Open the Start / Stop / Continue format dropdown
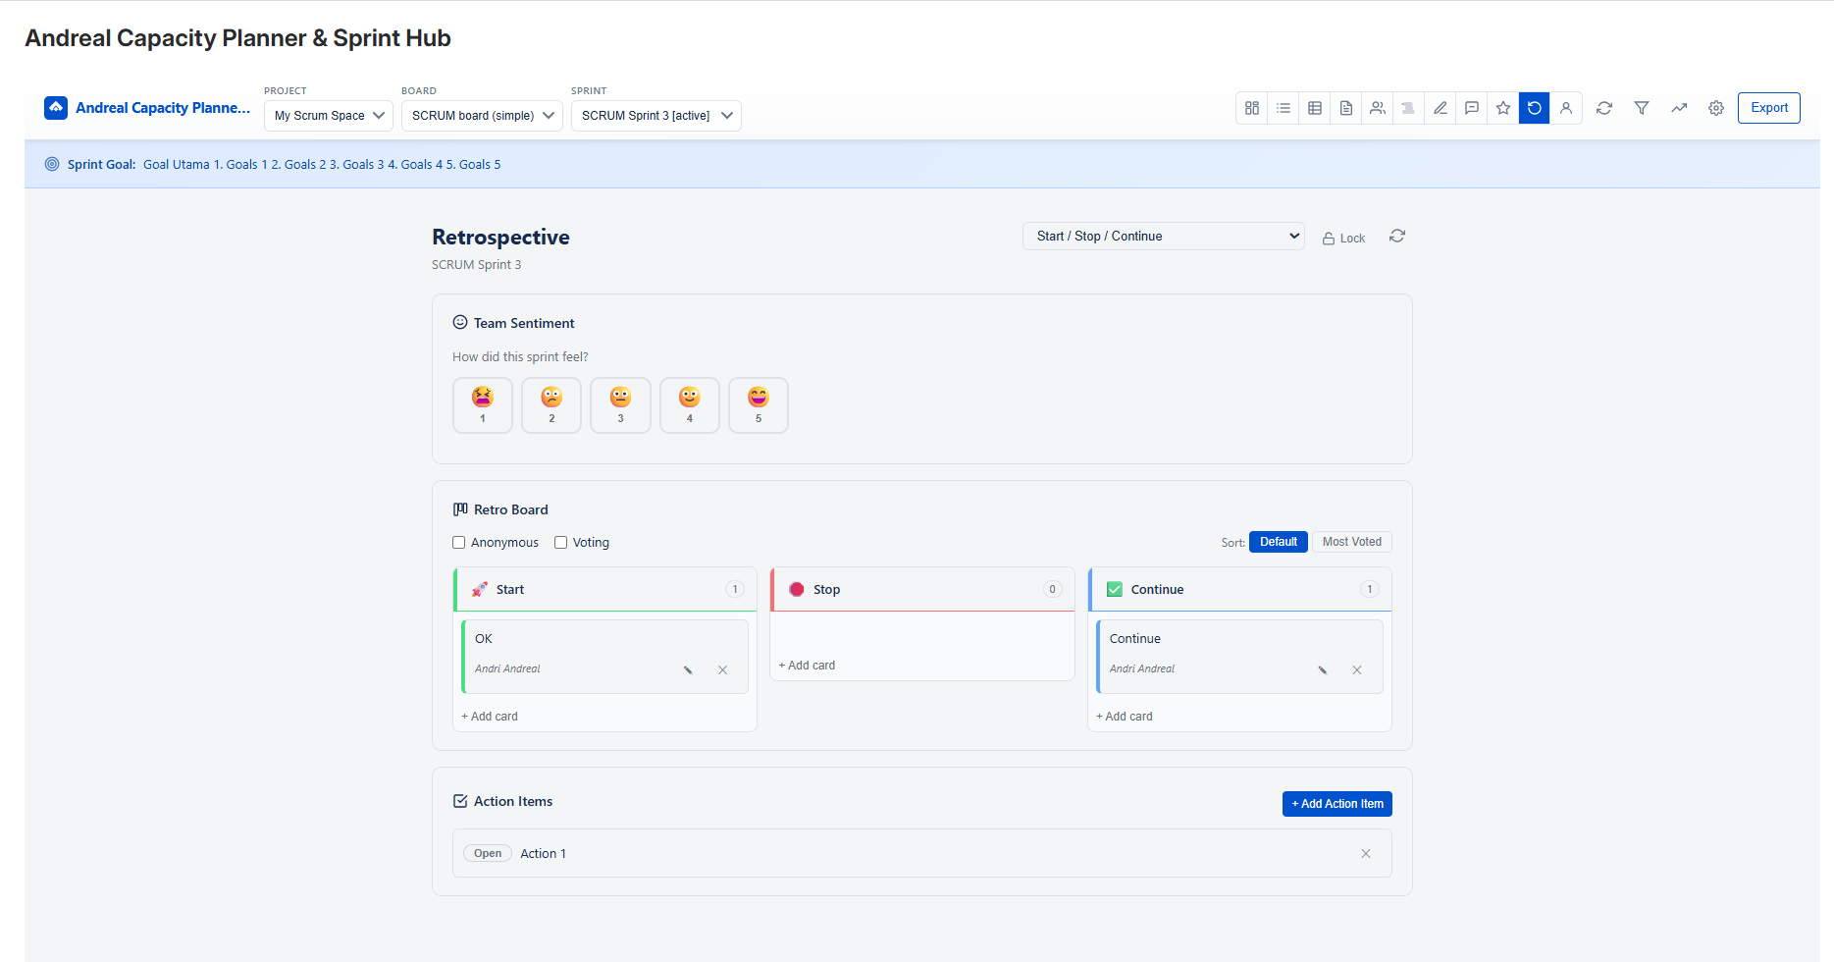This screenshot has height=962, width=1834. point(1163,237)
